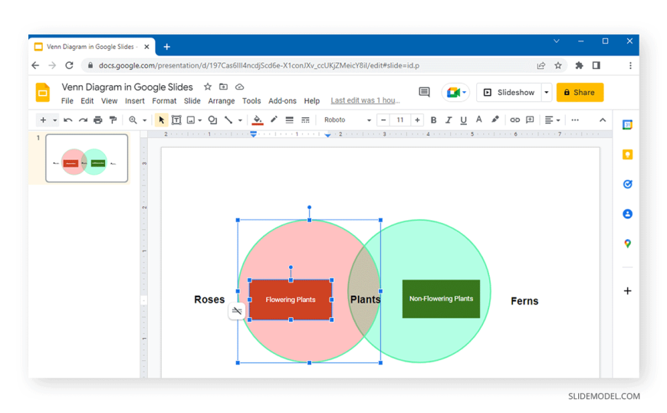Open Google Tasks side panel icon

coord(627,184)
